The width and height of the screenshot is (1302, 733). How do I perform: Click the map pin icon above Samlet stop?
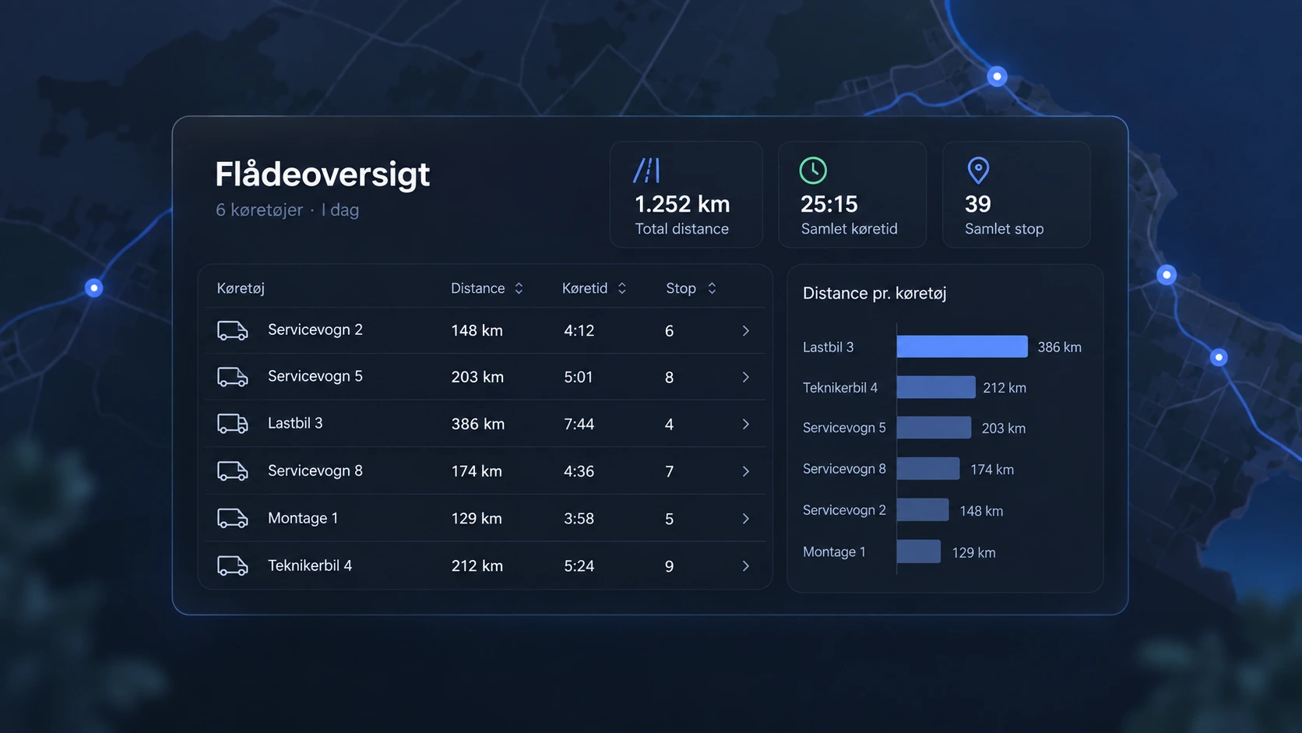coord(978,170)
